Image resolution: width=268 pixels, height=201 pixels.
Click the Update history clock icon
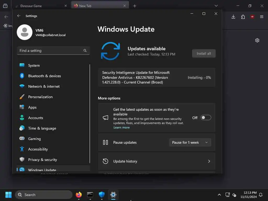105,161
